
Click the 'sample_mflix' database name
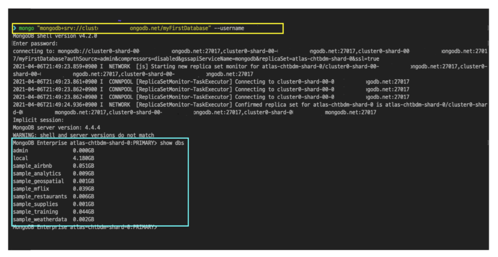coord(31,189)
